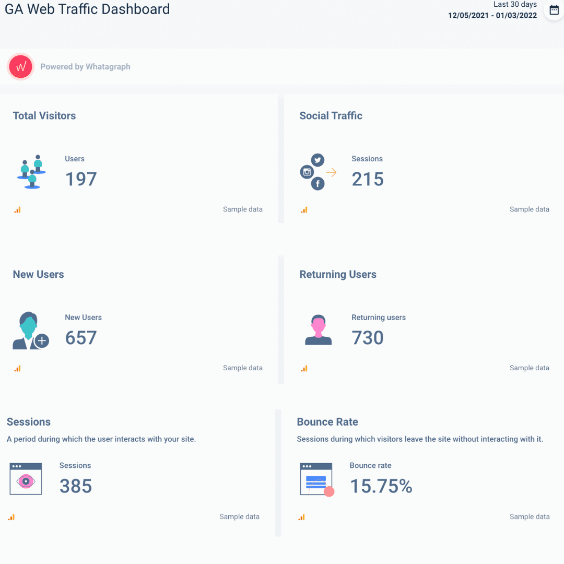Click the Google Analytics source icon under Total Visitors
The image size is (564, 564).
[x=17, y=209]
